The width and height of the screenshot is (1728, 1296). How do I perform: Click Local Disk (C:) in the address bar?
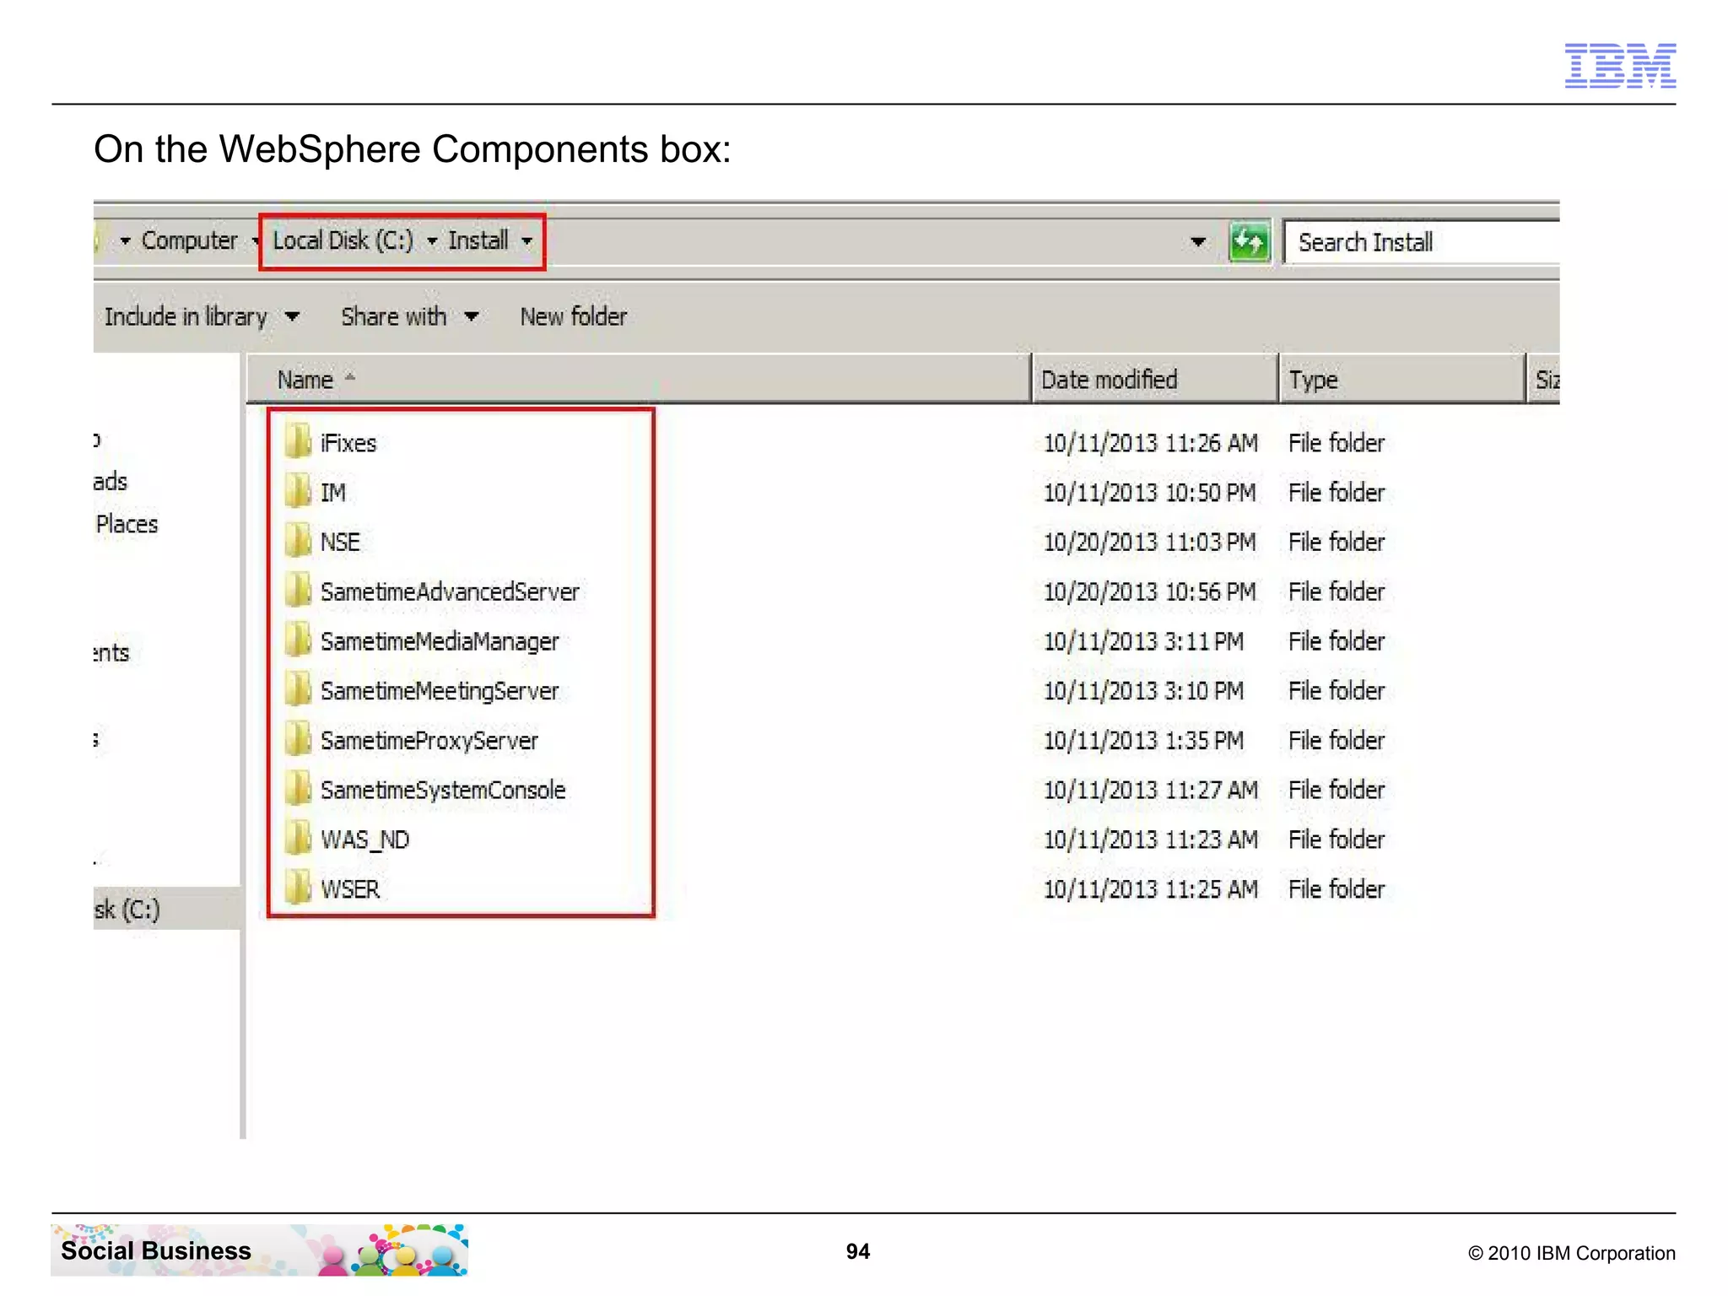click(x=343, y=240)
